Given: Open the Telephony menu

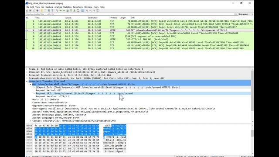Looking at the screenshot, I should 78,7.
